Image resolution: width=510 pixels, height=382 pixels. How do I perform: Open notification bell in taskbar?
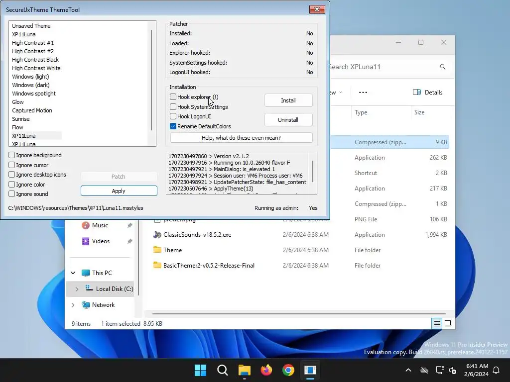[x=497, y=370]
